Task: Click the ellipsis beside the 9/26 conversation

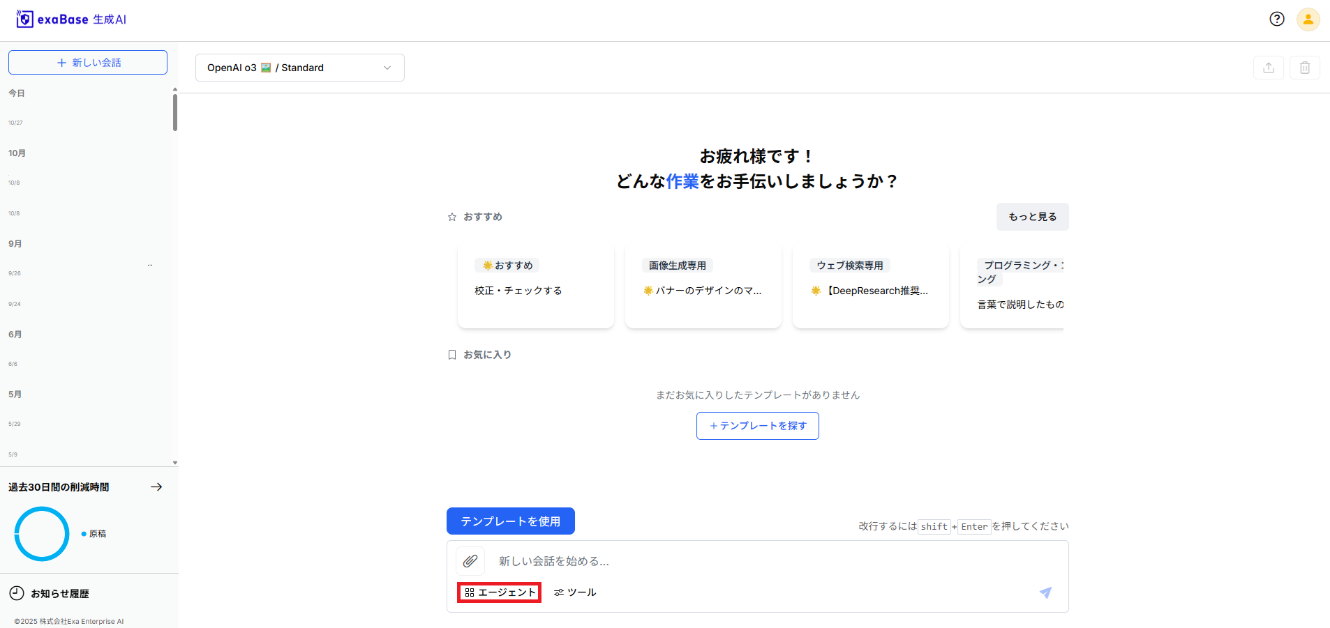Action: click(150, 266)
